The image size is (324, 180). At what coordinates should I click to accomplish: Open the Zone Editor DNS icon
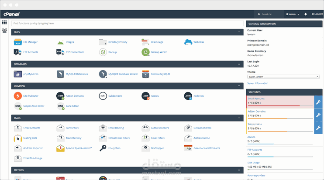(60, 106)
